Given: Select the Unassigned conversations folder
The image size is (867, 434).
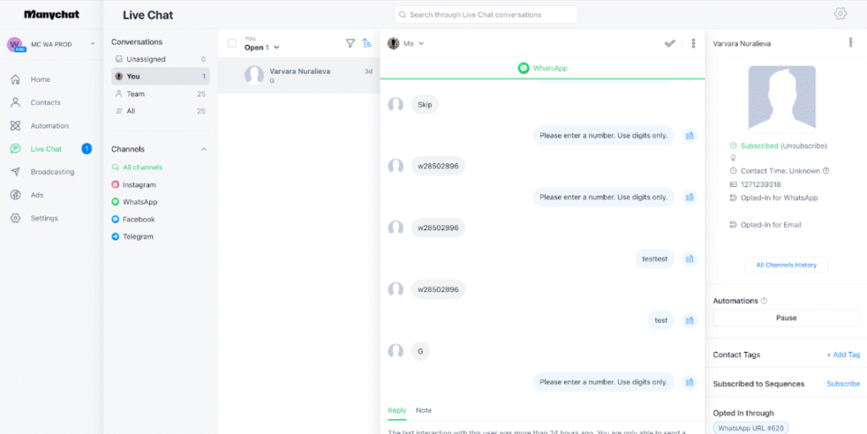Looking at the screenshot, I should (146, 59).
